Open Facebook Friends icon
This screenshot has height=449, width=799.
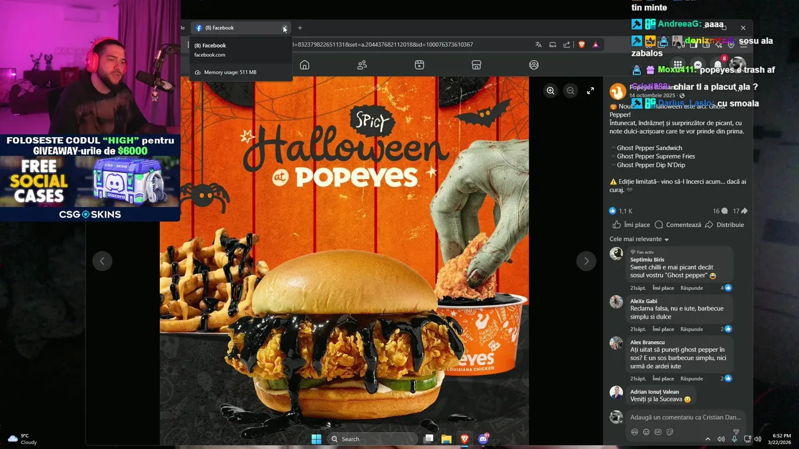tap(362, 65)
